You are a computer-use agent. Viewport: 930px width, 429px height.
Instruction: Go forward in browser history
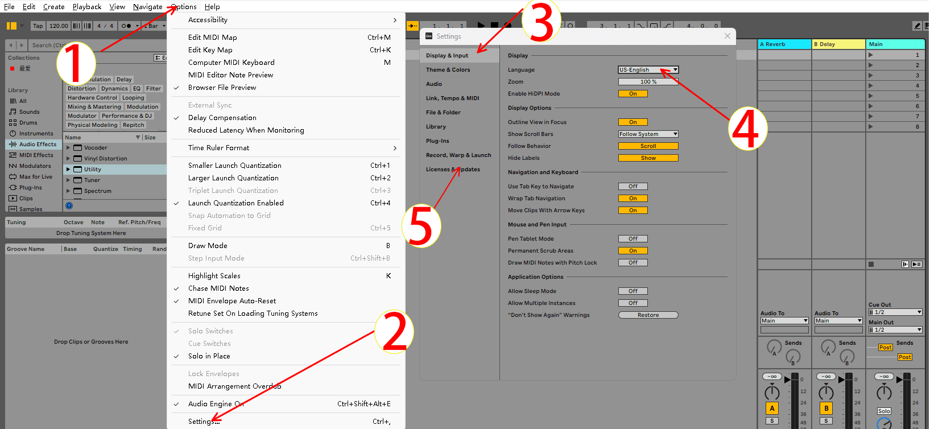click(22, 45)
